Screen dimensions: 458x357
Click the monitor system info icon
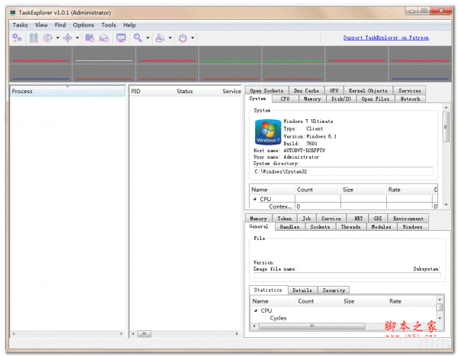pos(121,38)
